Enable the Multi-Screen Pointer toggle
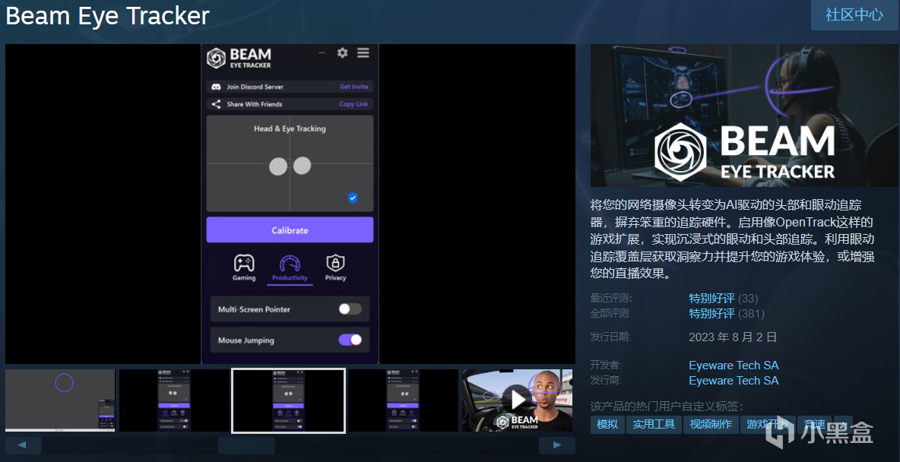900x462 pixels. pyautogui.click(x=350, y=309)
